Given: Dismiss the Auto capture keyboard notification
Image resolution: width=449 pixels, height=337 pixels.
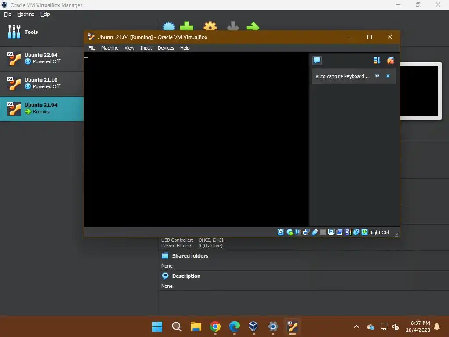Looking at the screenshot, I should coord(388,76).
